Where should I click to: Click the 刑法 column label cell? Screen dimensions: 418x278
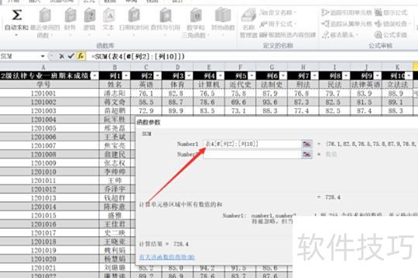(x=303, y=85)
